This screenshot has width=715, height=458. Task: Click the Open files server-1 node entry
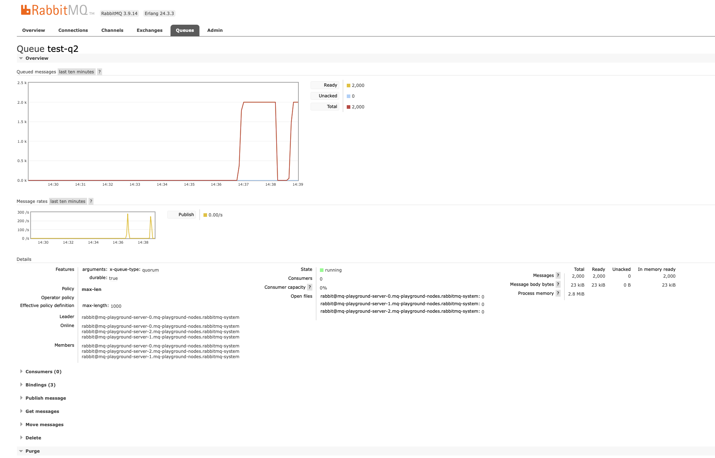[x=402, y=304]
